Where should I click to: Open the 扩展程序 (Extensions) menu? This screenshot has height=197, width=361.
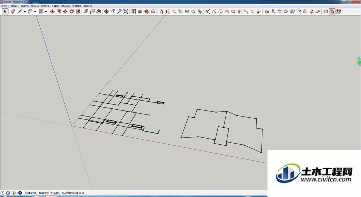coord(77,6)
